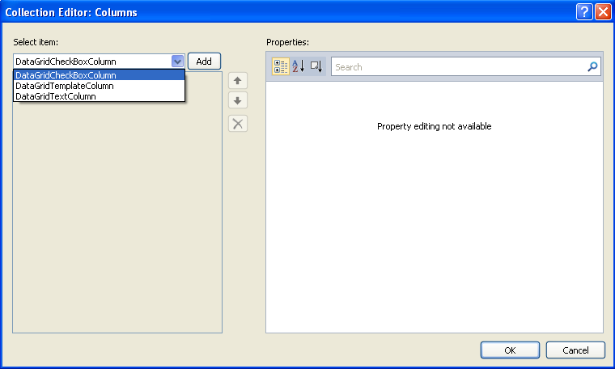Click the 'Properties:' label

(x=287, y=42)
